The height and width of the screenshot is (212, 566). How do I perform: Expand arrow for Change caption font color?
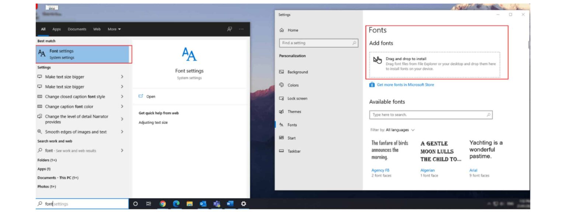pos(122,106)
